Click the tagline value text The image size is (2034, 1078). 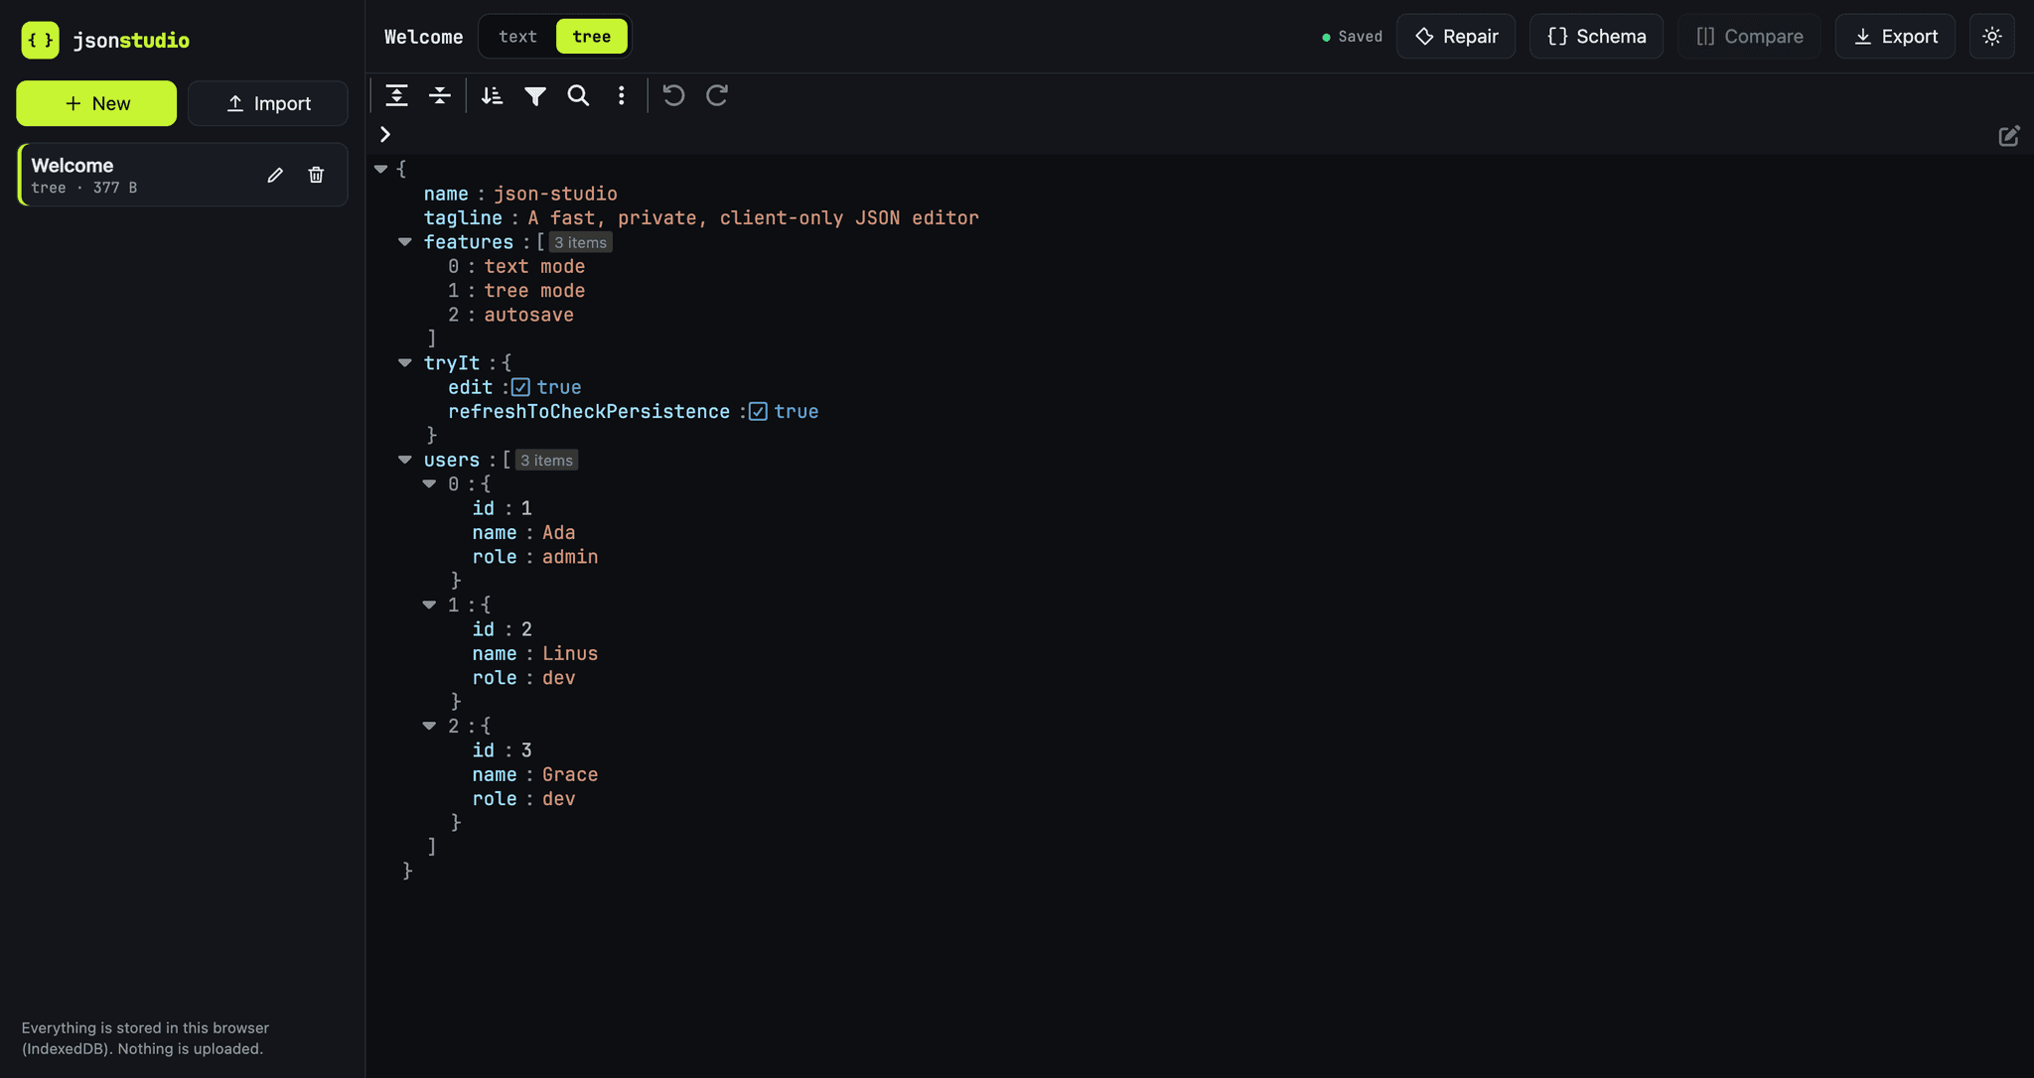[x=753, y=217]
